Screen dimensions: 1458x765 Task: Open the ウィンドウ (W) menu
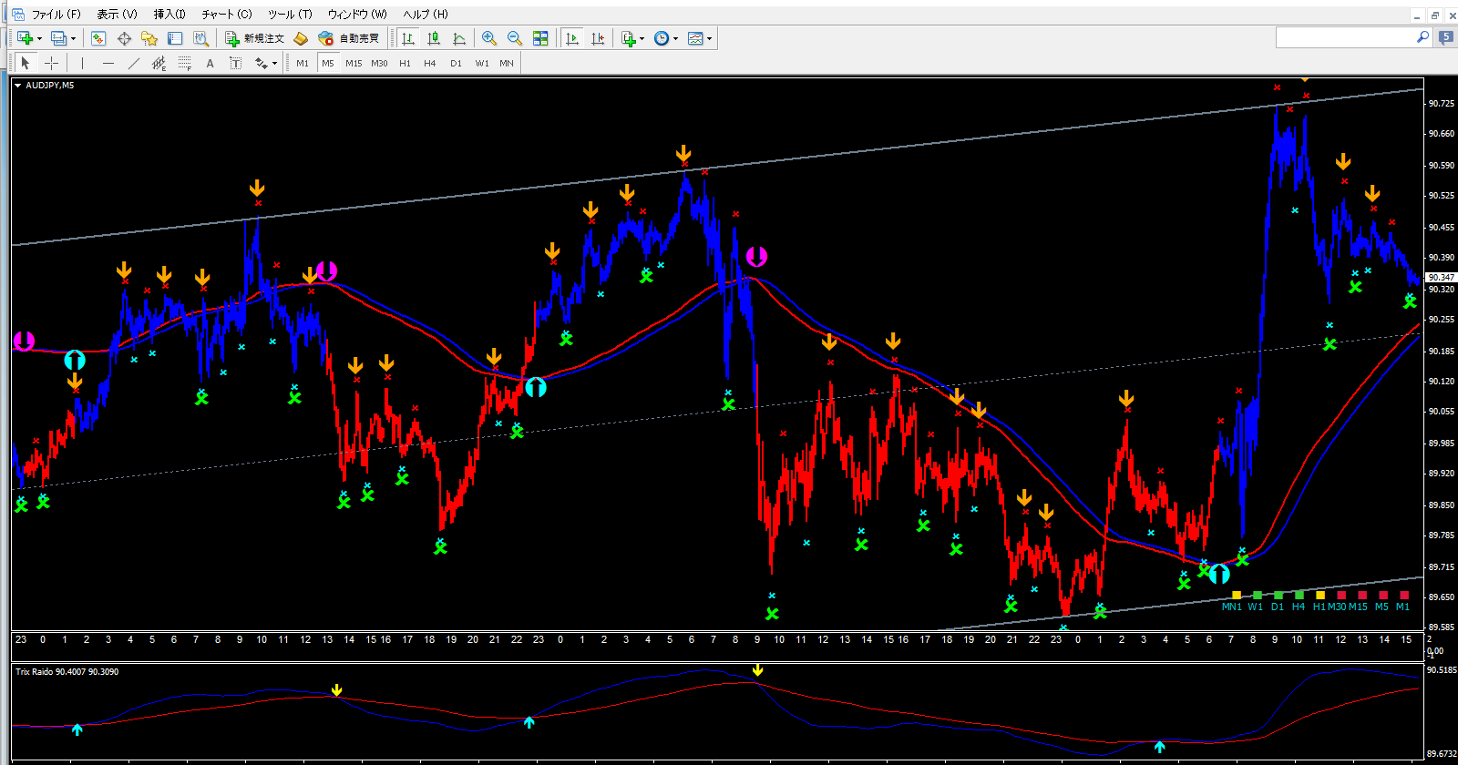[x=357, y=14]
